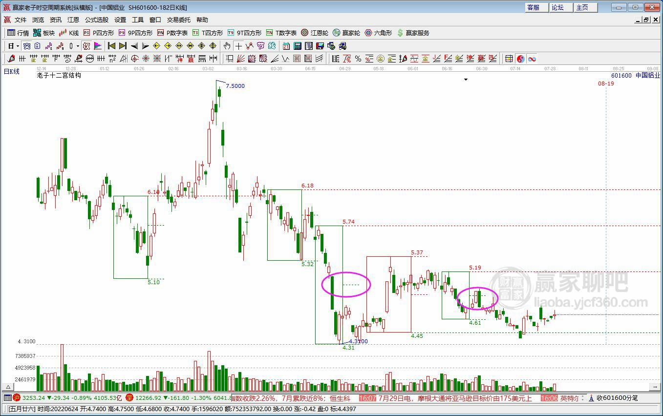
Task: Open 赢家服务 service page
Action: 413,33
